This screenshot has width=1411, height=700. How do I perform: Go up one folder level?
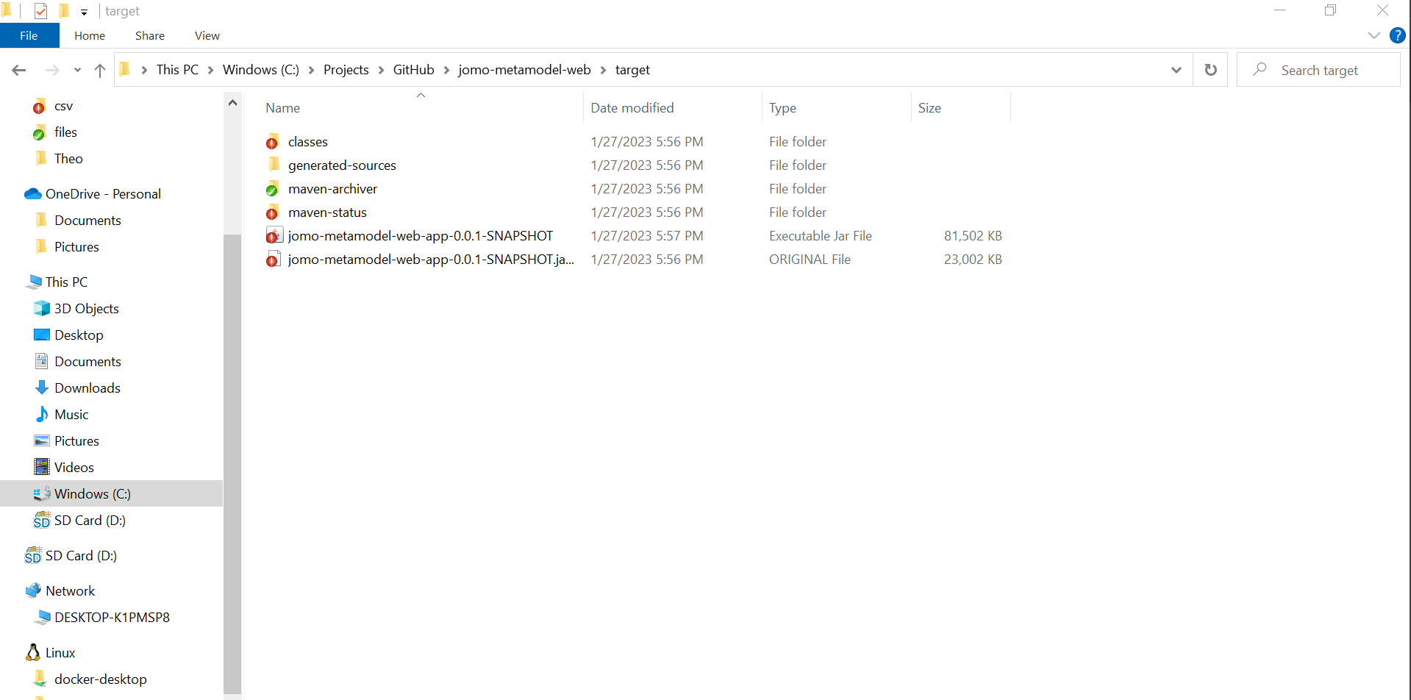pos(100,70)
